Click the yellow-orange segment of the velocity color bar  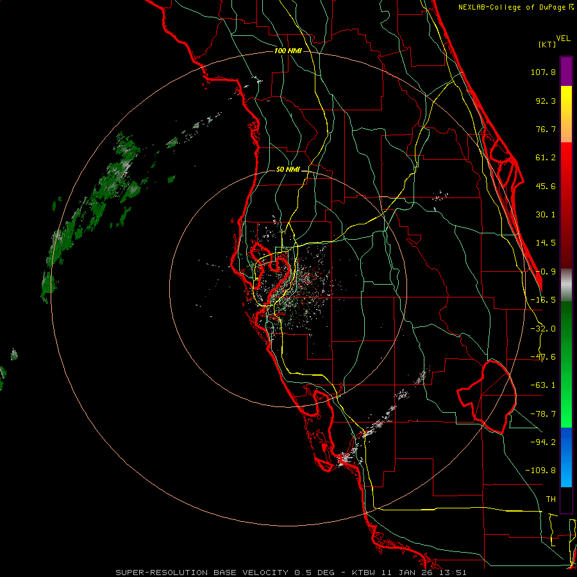tap(566, 114)
